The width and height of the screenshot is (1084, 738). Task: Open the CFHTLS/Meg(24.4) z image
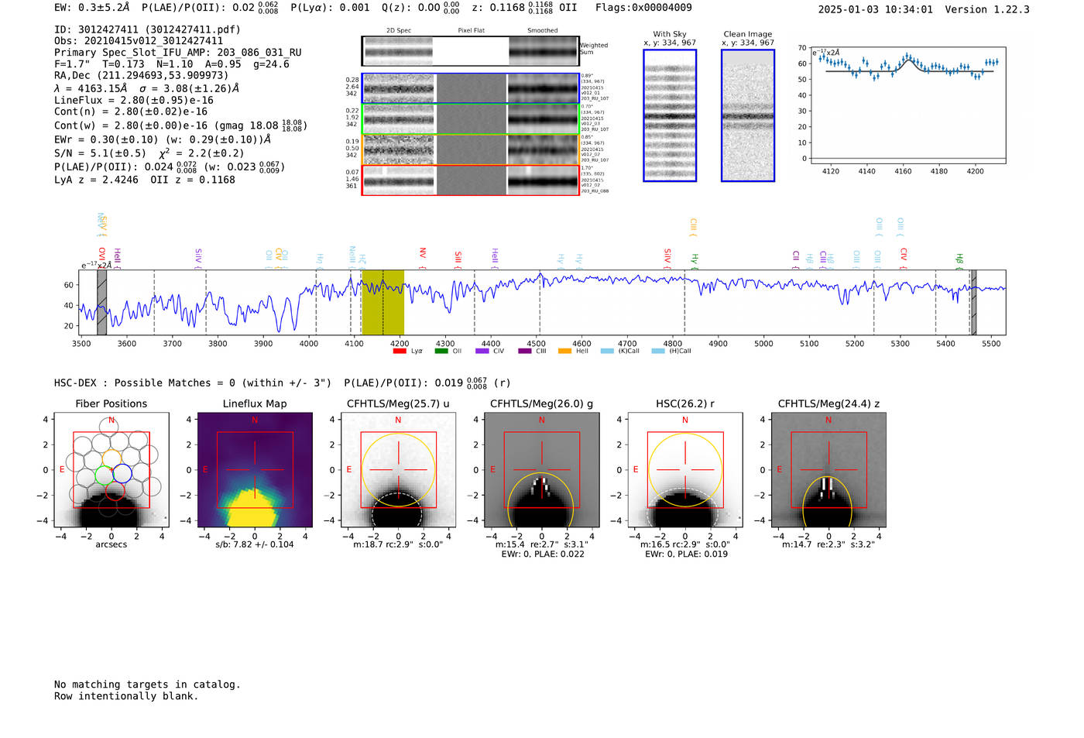828,470
